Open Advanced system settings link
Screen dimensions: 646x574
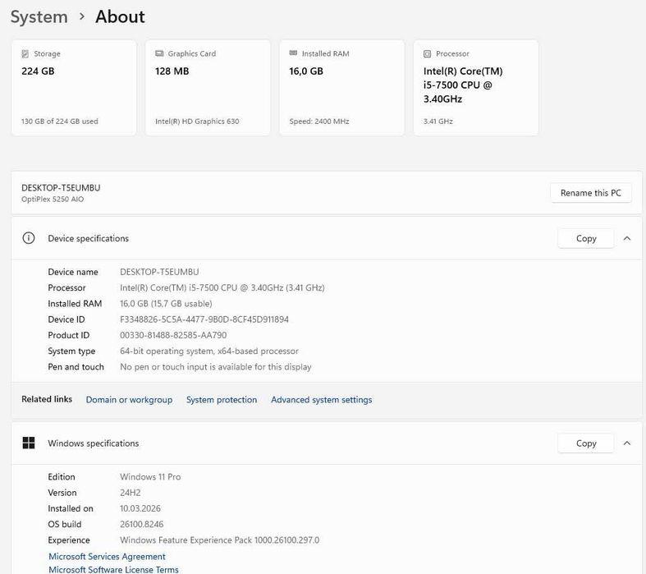pyautogui.click(x=321, y=400)
